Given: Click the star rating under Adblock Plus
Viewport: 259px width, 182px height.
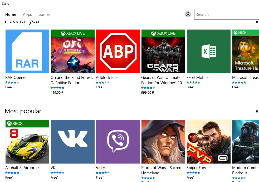Looking at the screenshot, I should (103, 83).
